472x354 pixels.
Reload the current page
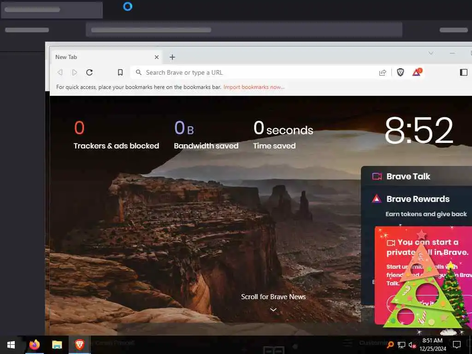pos(89,72)
